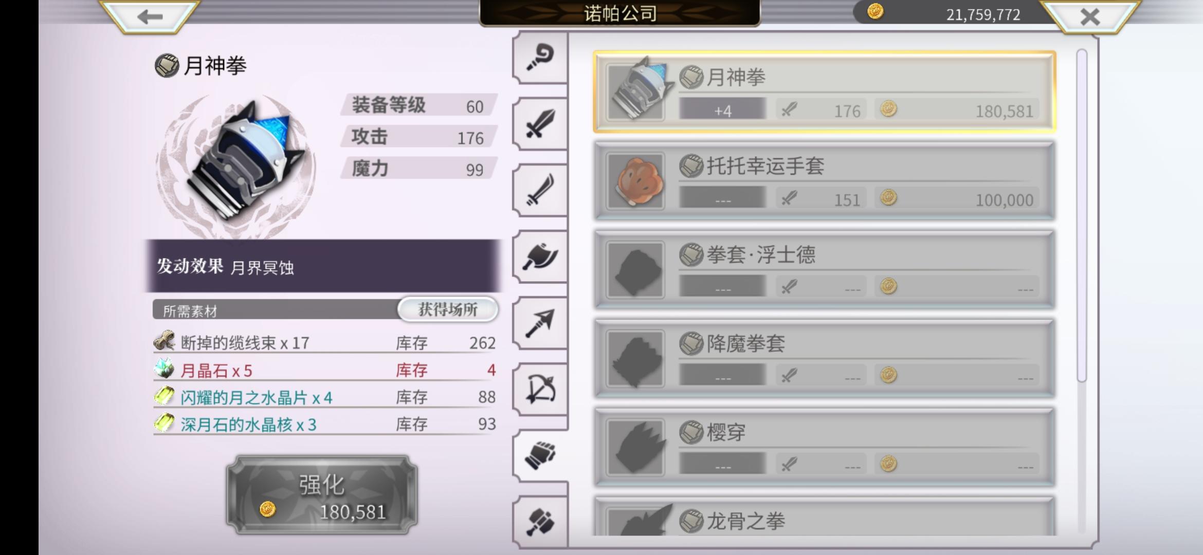Go back with the arrow button
1203x555 pixels.
[150, 16]
